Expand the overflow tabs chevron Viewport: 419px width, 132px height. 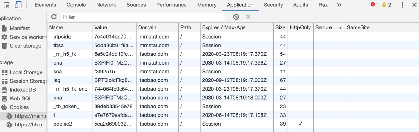click(339, 5)
